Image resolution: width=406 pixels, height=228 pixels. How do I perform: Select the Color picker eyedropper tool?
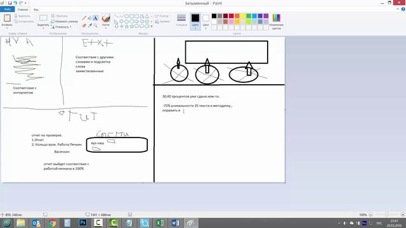(89, 25)
